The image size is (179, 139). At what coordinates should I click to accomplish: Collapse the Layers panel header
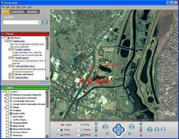point(3,88)
